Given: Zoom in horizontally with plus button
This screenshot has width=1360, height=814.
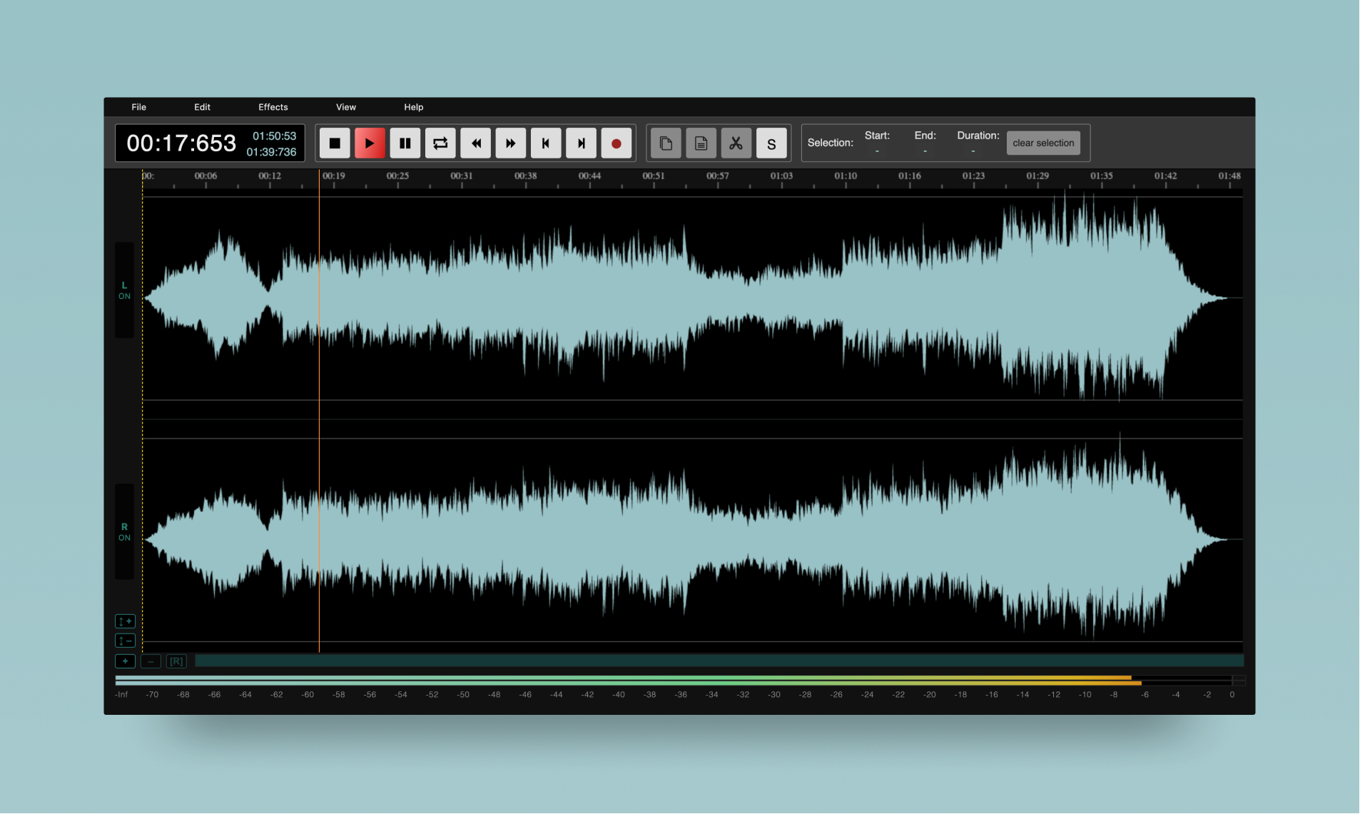Looking at the screenshot, I should (x=125, y=661).
